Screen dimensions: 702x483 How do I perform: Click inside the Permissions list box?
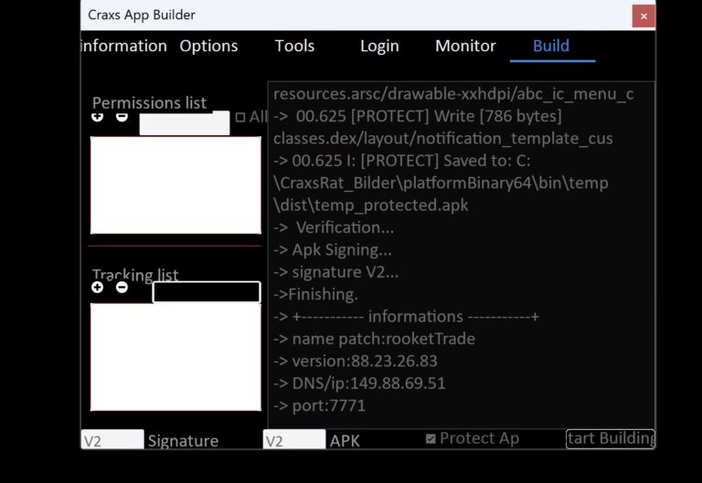[x=175, y=185]
